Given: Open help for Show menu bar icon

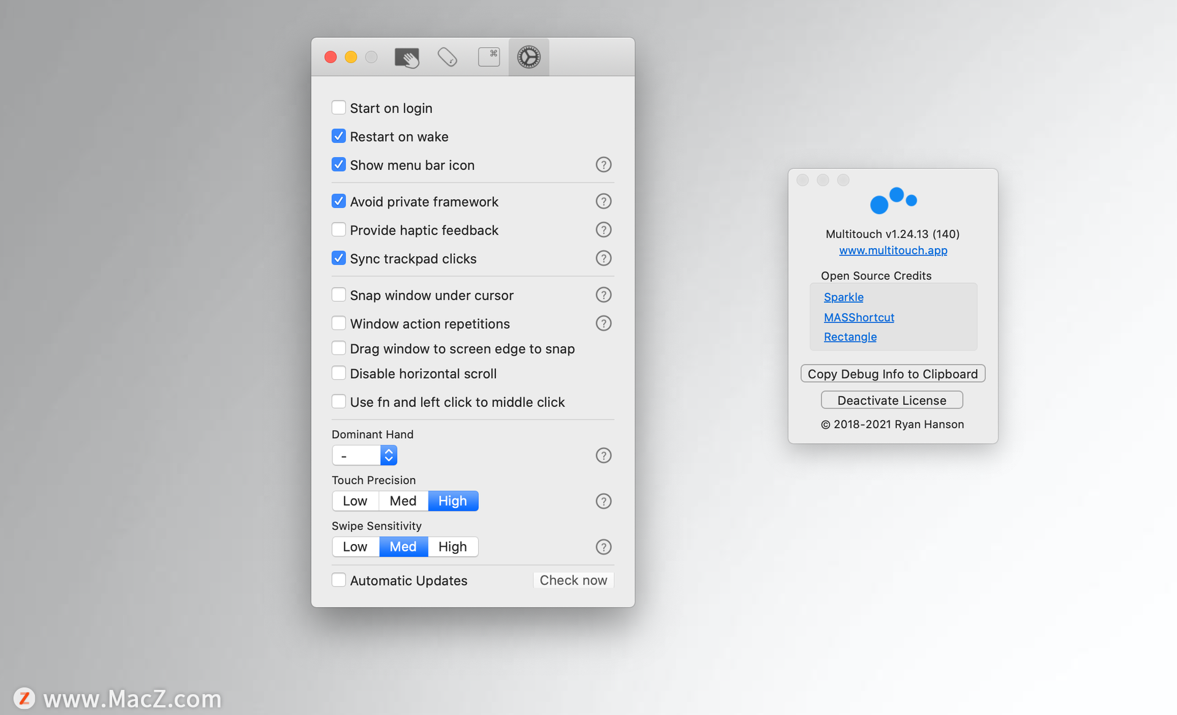Looking at the screenshot, I should 604,165.
